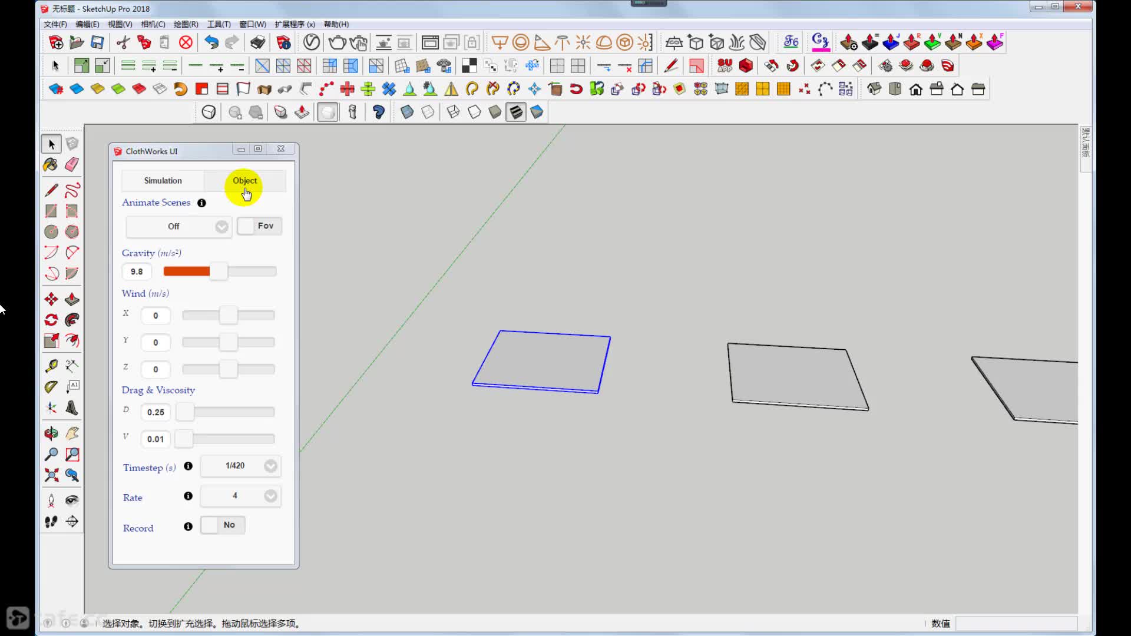Switch to the Object tab
1131x636 pixels.
pos(244,181)
